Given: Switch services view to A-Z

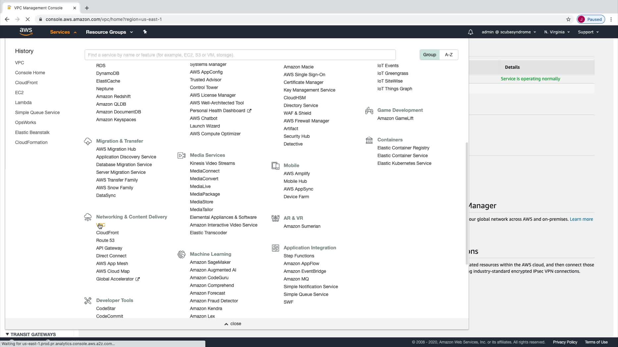Looking at the screenshot, I should [449, 55].
